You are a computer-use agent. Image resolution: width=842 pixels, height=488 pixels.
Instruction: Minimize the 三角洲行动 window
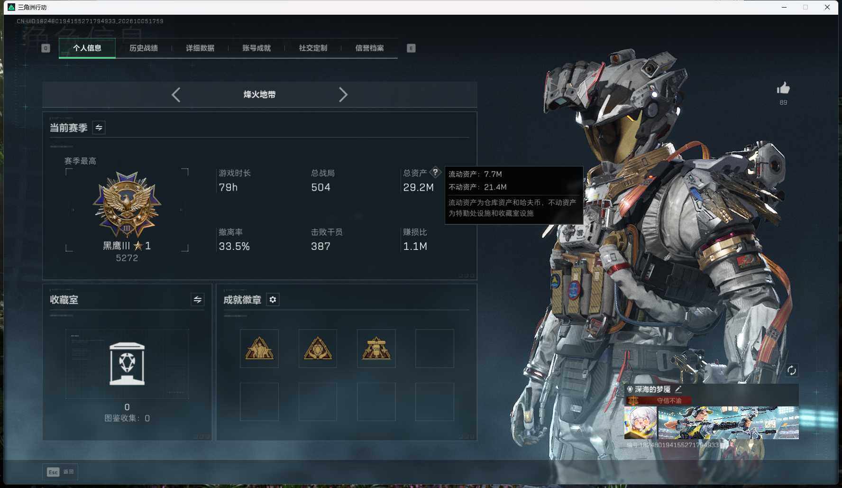[784, 7]
